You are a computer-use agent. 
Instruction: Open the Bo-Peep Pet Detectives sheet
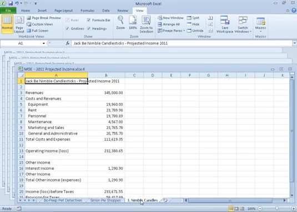click(x=63, y=200)
